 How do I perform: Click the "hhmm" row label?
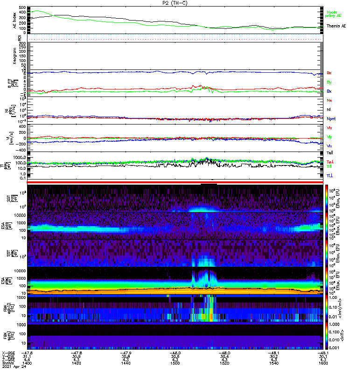(7, 363)
